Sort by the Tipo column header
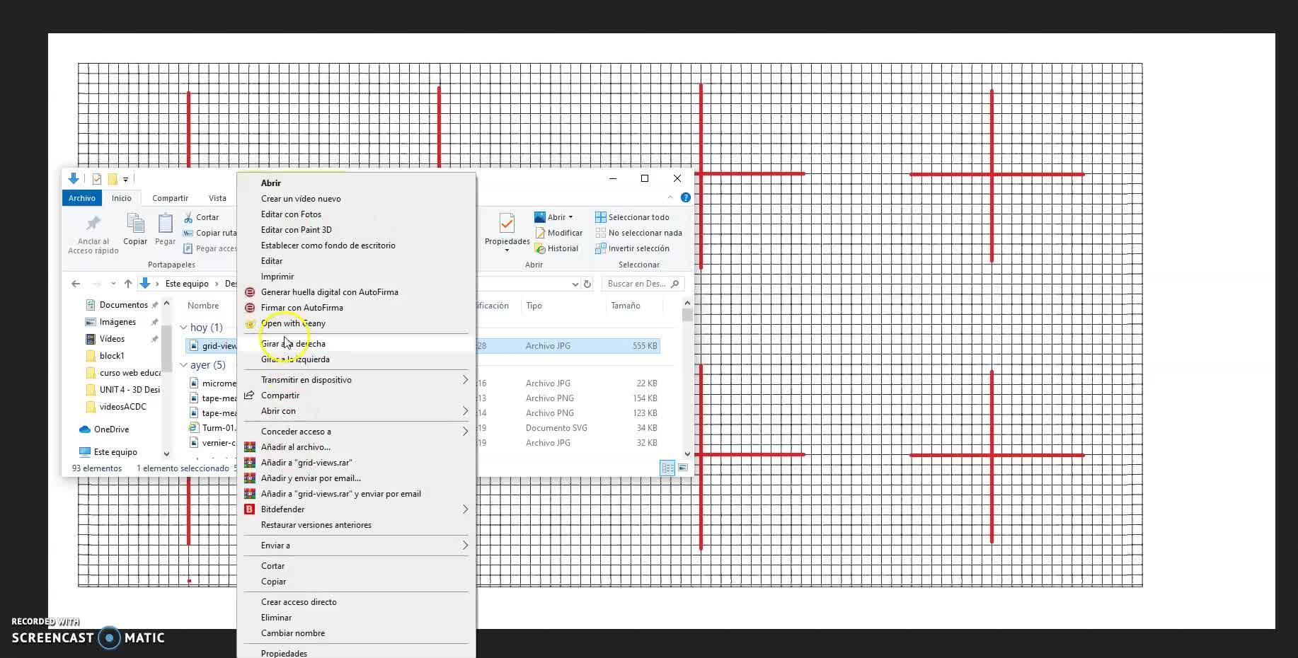This screenshot has height=658, width=1298. pos(534,306)
